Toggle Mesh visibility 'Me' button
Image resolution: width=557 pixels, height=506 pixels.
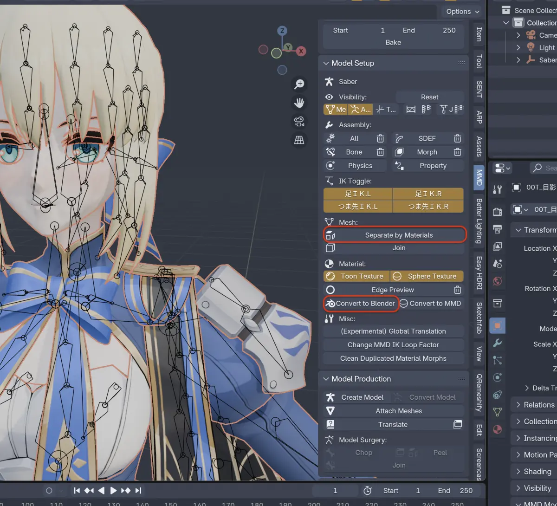[336, 110]
